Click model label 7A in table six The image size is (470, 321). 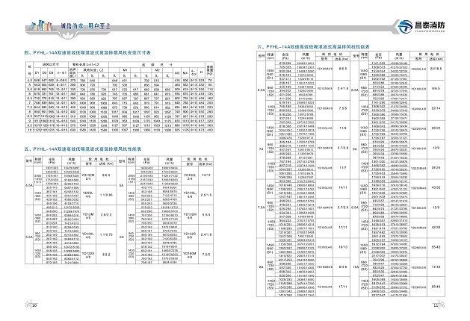(x=261, y=149)
